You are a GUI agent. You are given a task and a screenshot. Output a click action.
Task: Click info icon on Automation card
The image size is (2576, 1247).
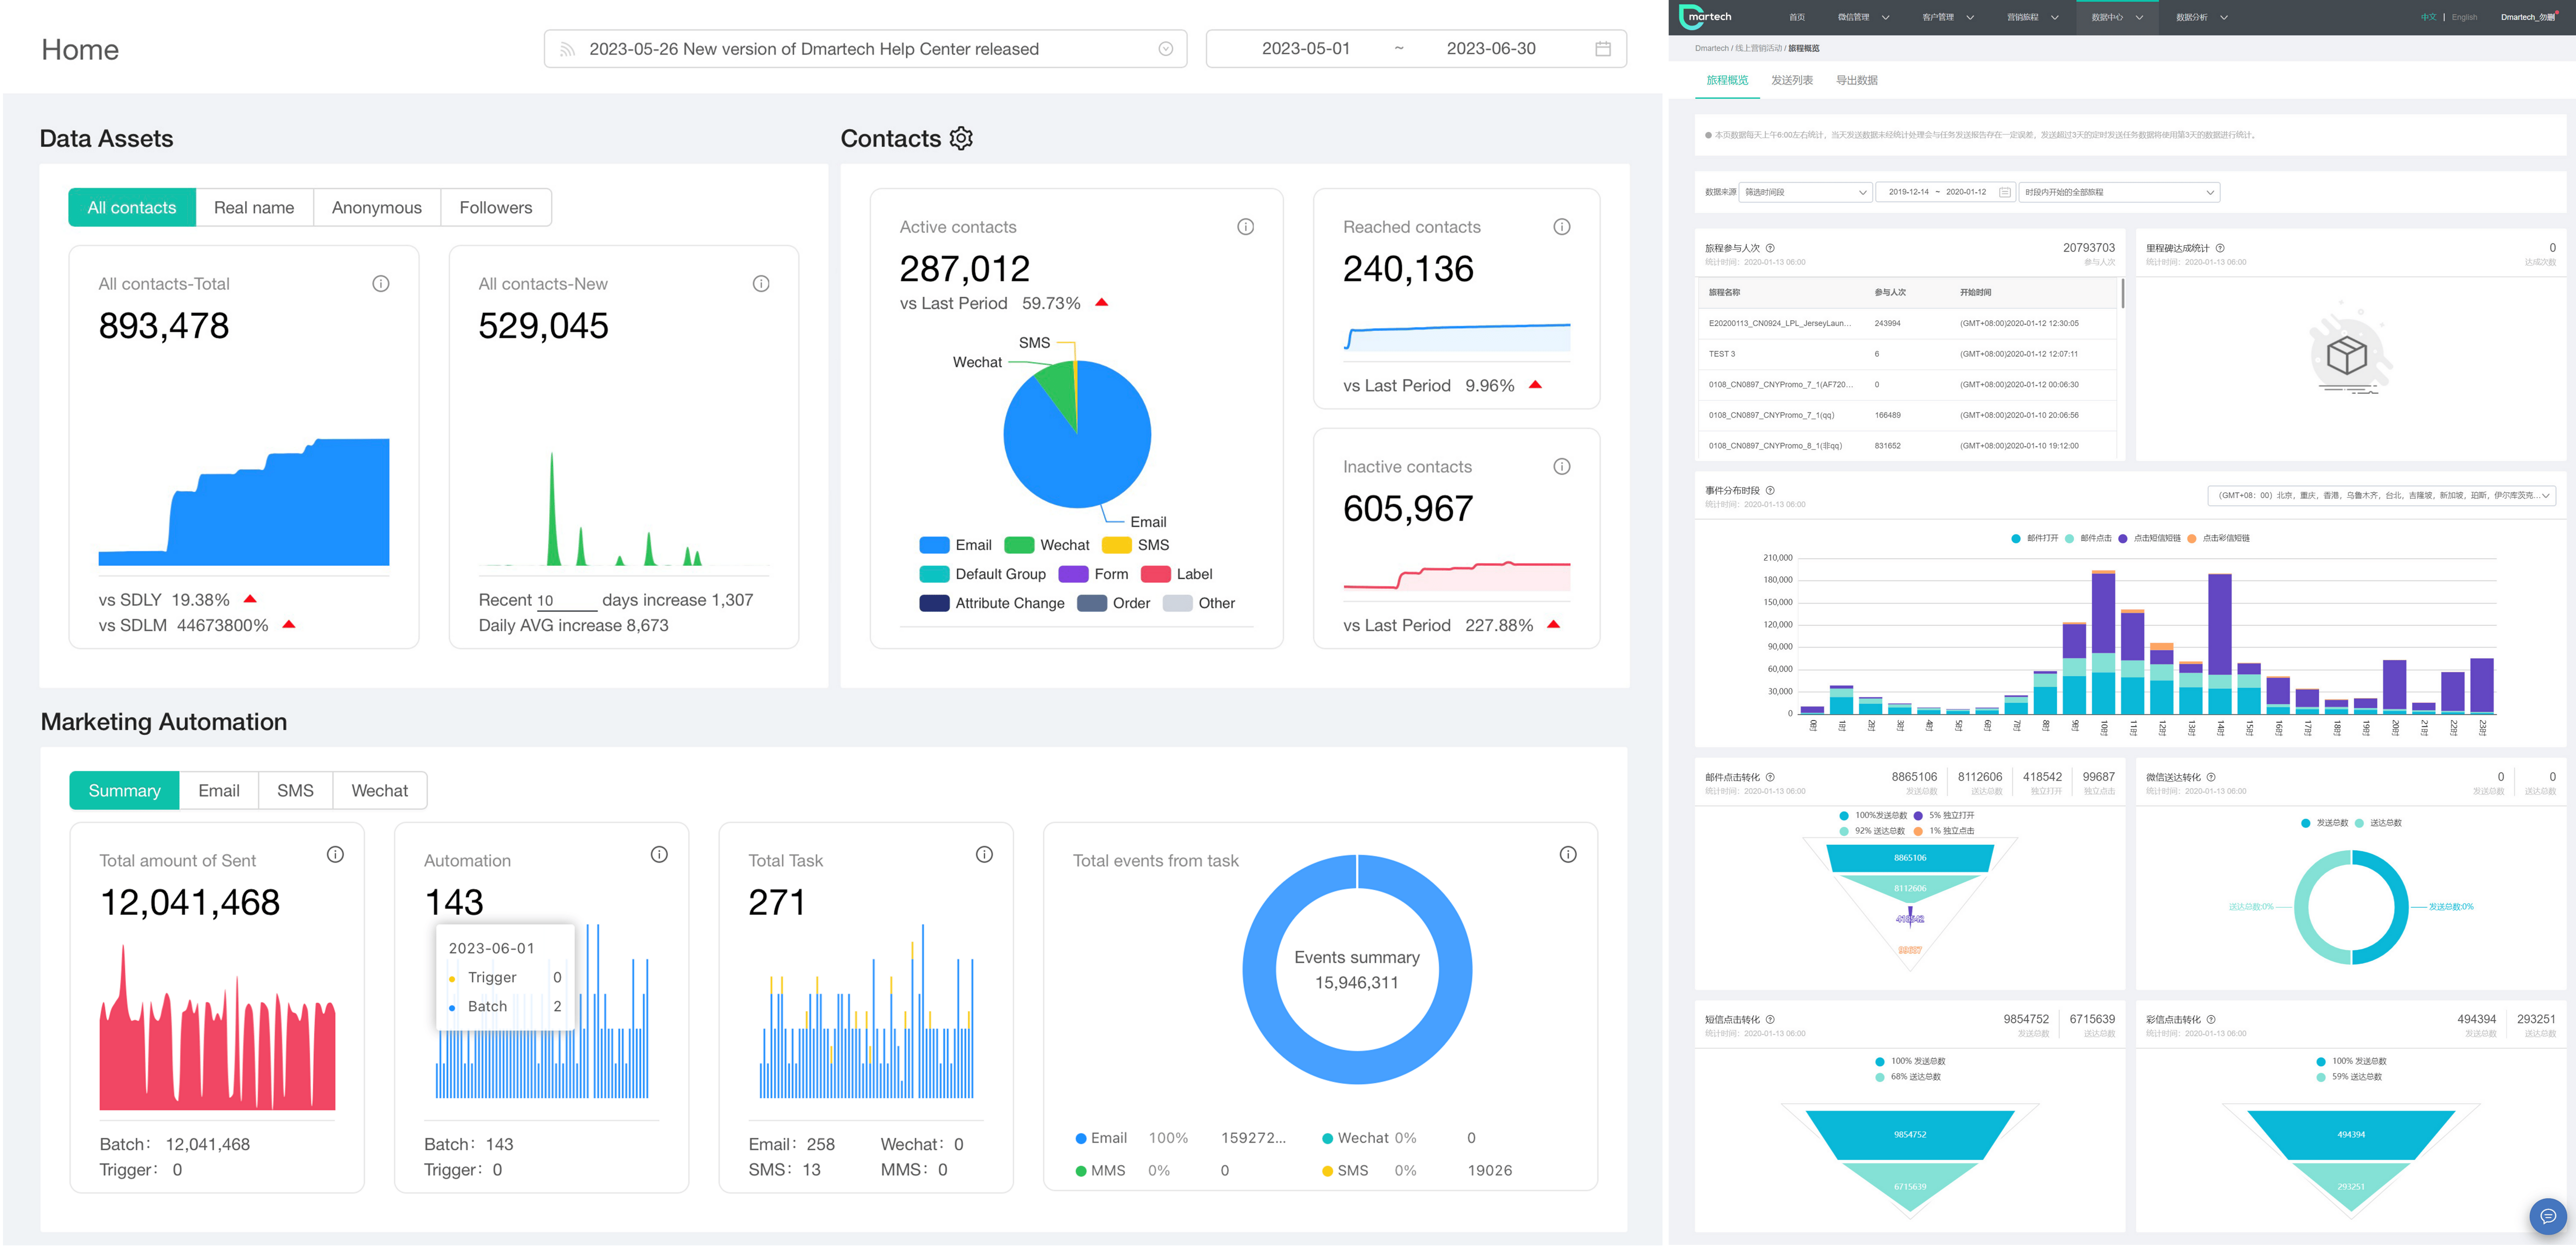pyautogui.click(x=659, y=855)
